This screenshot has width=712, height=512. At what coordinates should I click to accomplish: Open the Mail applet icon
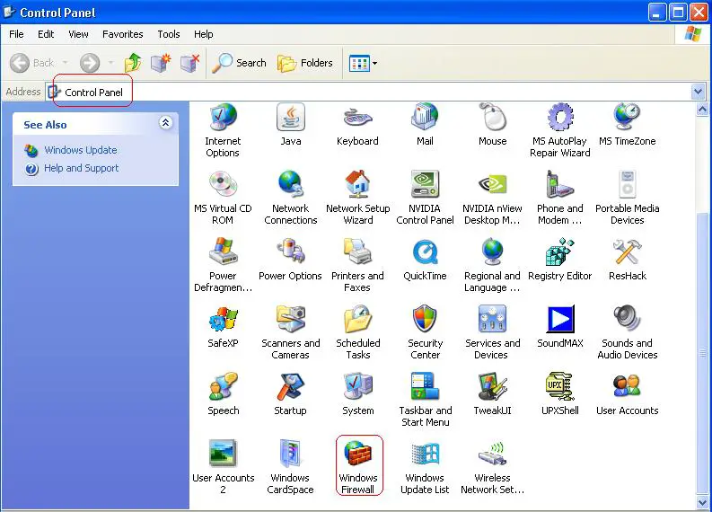[x=425, y=125]
